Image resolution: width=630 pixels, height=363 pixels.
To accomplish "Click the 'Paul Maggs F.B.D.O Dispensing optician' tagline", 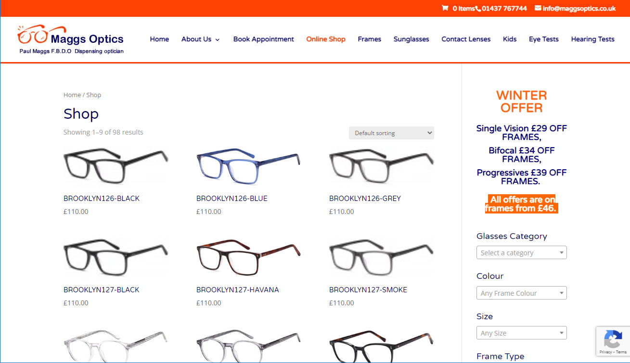I will 71,51.
